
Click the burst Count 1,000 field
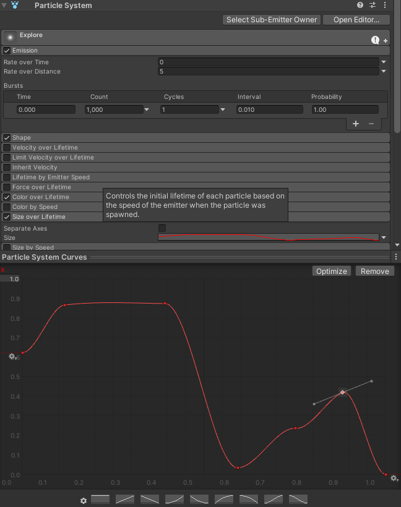click(114, 109)
